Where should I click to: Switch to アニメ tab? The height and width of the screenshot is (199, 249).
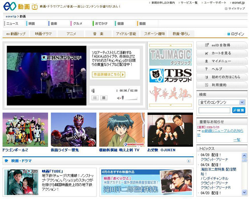click(x=71, y=34)
